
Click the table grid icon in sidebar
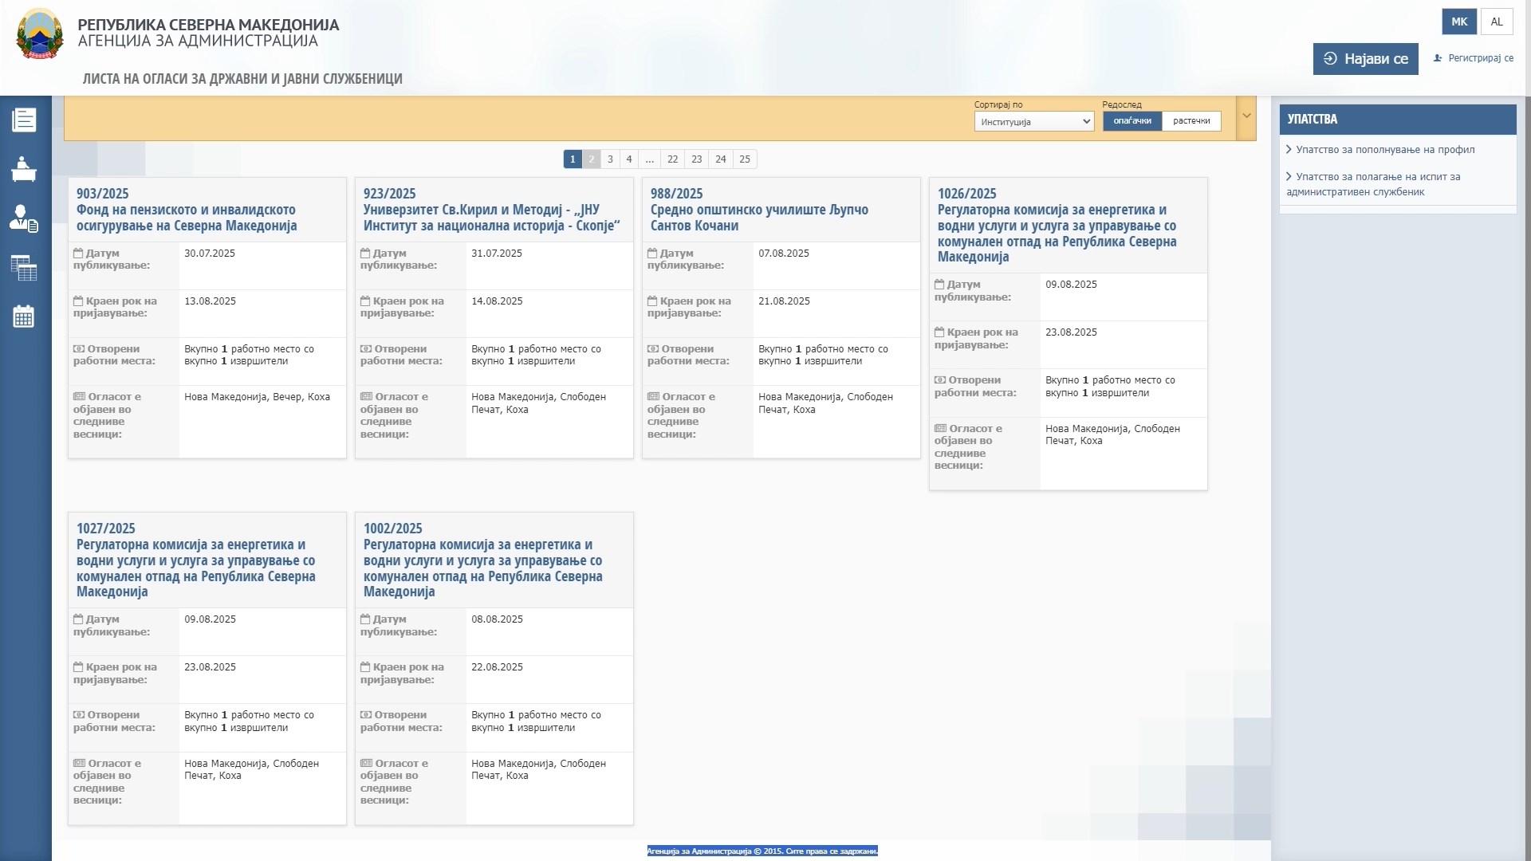click(x=24, y=268)
